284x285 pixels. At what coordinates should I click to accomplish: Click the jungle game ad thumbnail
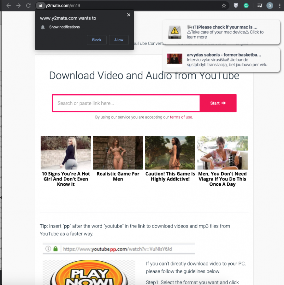click(170, 153)
